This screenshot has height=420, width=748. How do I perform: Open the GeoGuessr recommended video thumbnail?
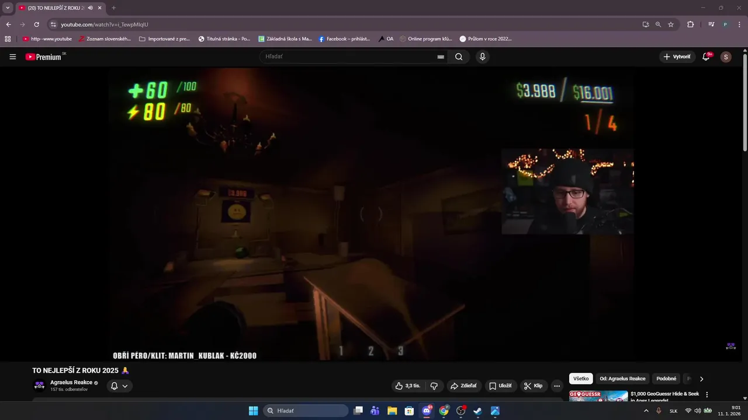(x=598, y=396)
